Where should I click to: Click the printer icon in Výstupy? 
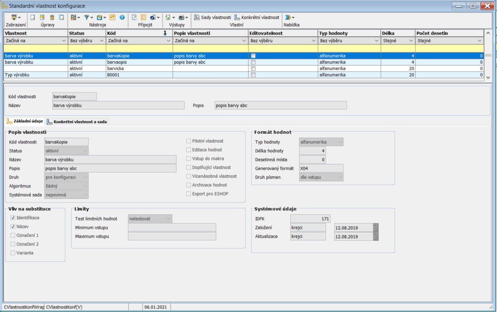182,18
